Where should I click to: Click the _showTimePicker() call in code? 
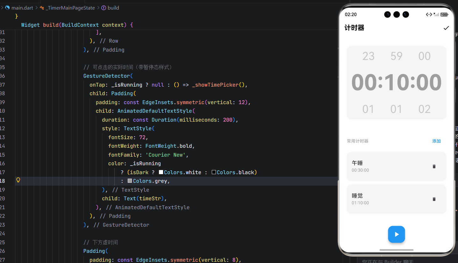click(218, 85)
